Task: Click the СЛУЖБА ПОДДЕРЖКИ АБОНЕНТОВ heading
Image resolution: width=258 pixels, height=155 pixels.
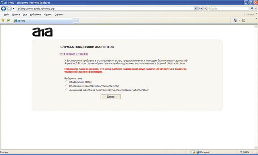Action: [x=87, y=47]
